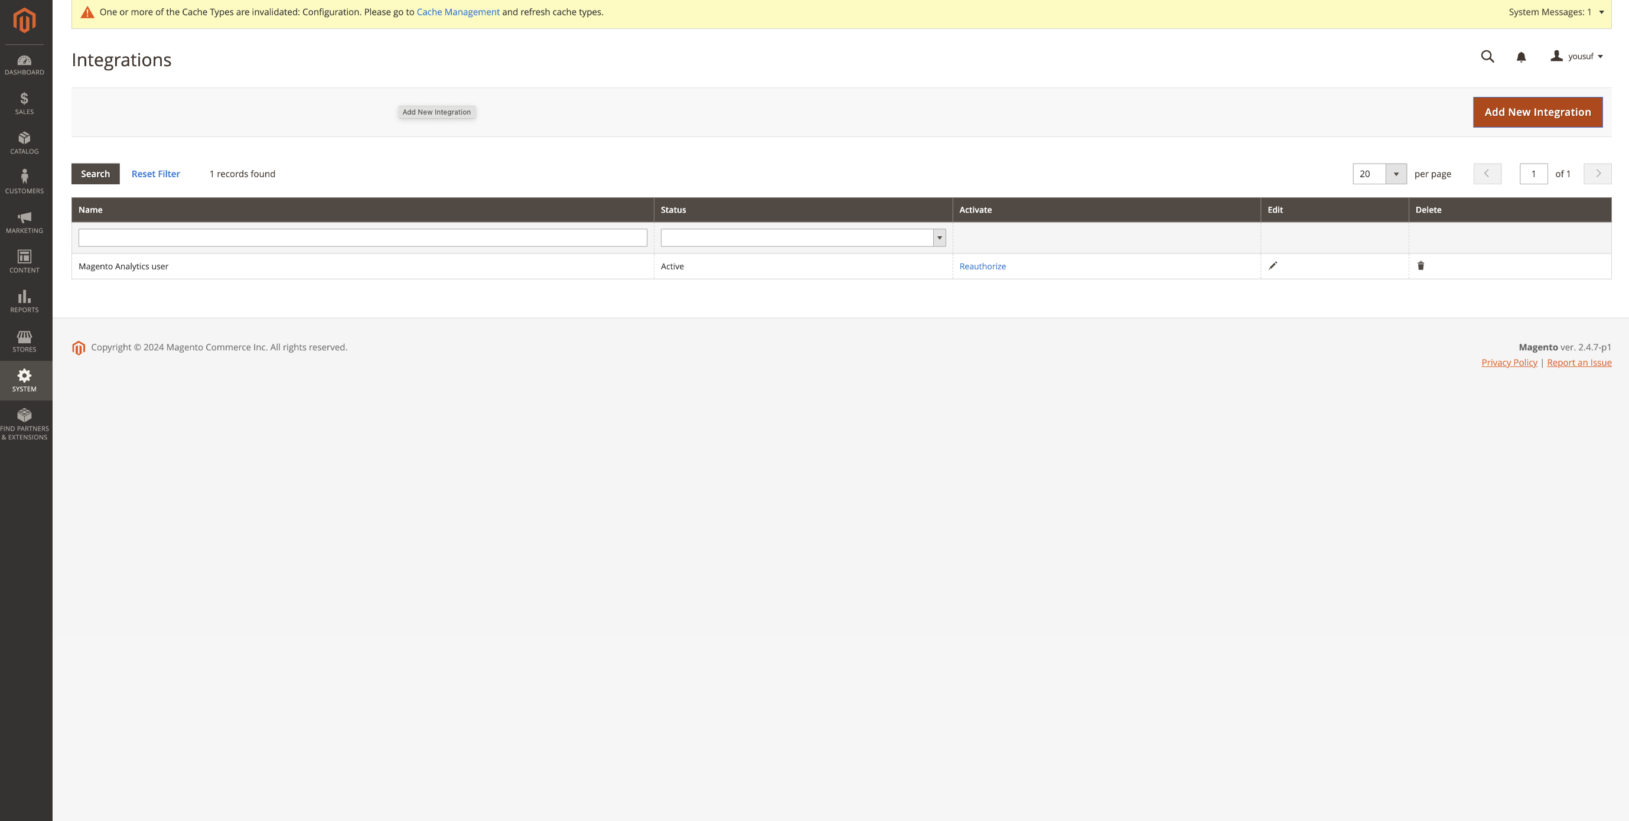1629x821 pixels.
Task: Click the Edit column header
Action: click(1334, 210)
